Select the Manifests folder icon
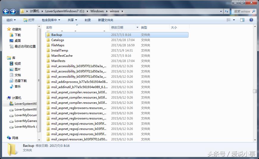Screen dimensions: 259x159 (48, 61)
